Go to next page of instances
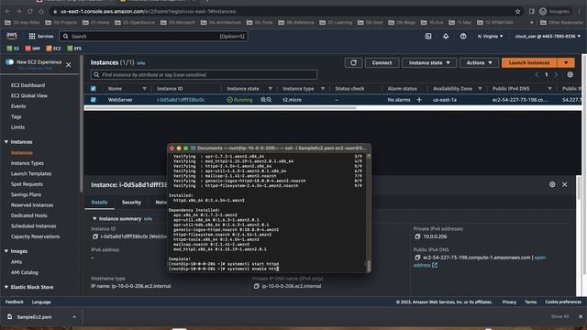 [x=556, y=75]
